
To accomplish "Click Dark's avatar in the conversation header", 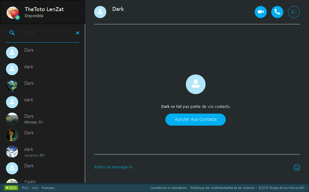I will (100, 12).
